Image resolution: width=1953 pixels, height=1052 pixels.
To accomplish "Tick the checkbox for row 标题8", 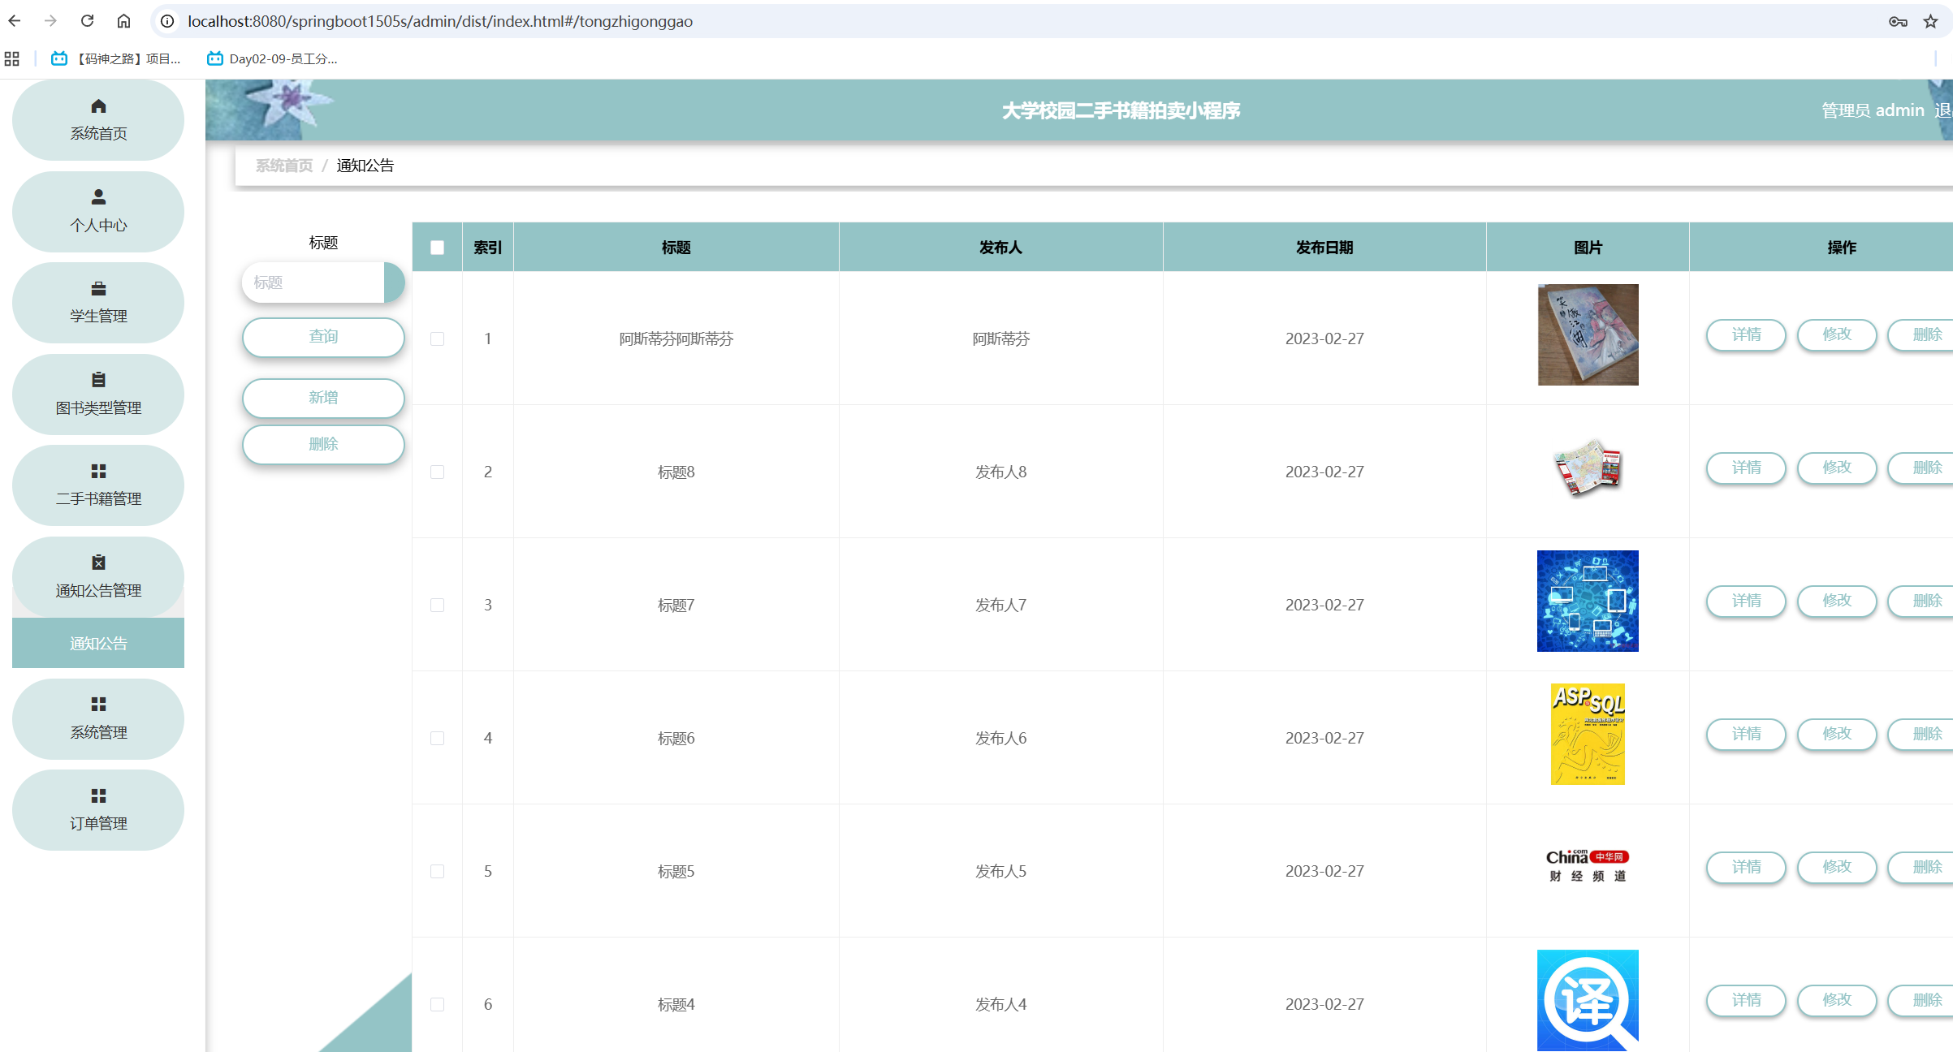I will point(437,472).
